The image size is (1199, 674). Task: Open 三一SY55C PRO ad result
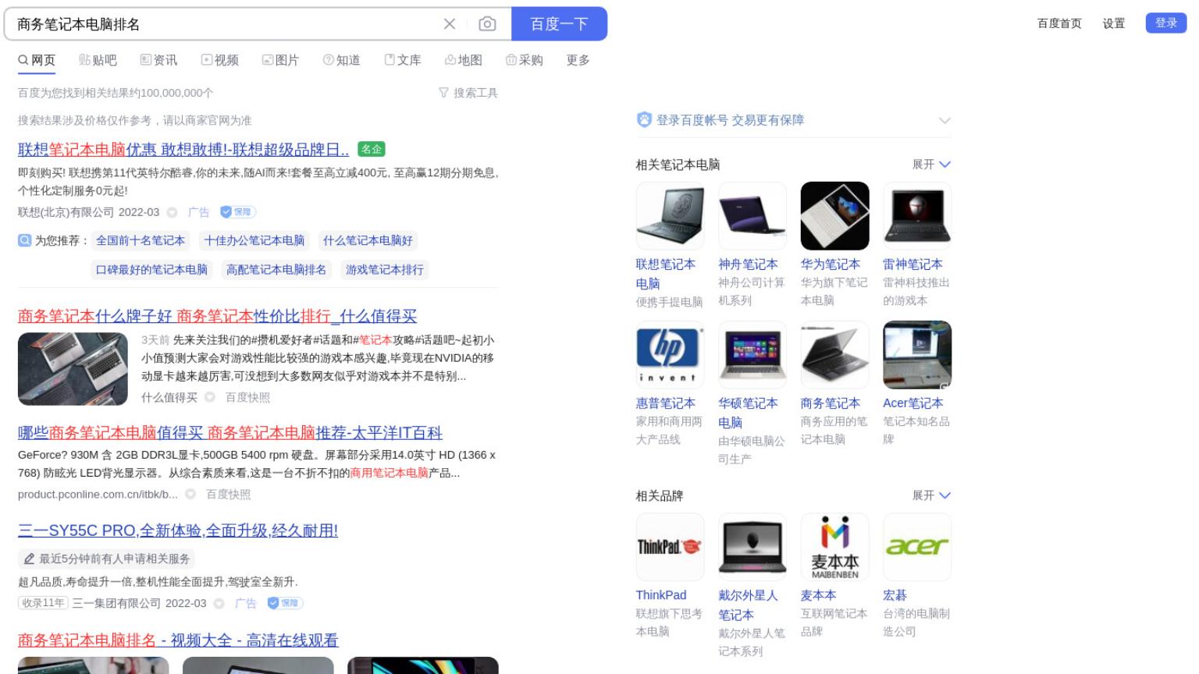[x=178, y=530]
